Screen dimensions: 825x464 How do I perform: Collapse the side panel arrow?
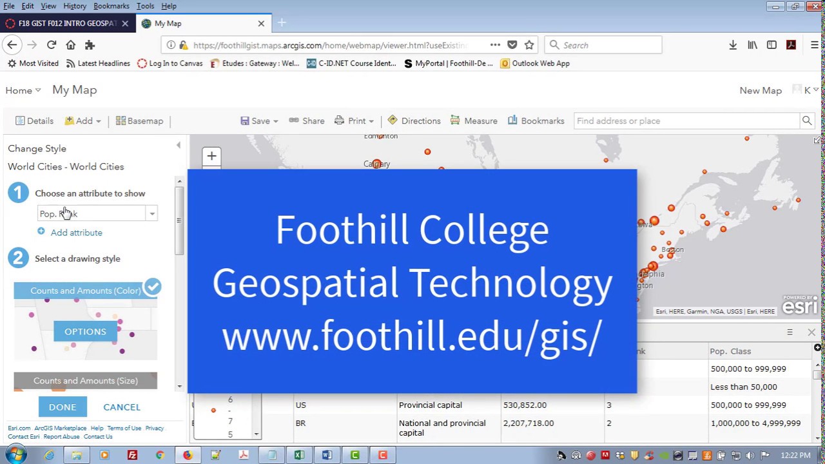(x=179, y=146)
